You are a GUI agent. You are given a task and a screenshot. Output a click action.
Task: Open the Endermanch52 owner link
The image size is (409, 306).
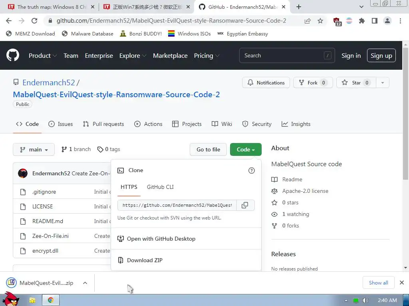tap(49, 82)
